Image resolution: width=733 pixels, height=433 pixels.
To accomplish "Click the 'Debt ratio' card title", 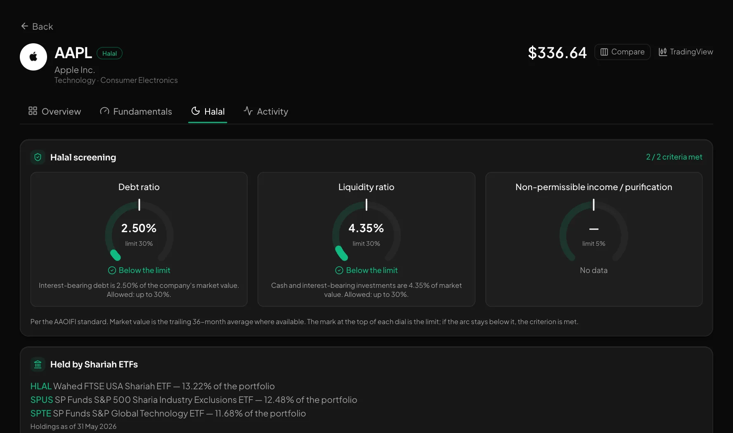I will coord(139,187).
